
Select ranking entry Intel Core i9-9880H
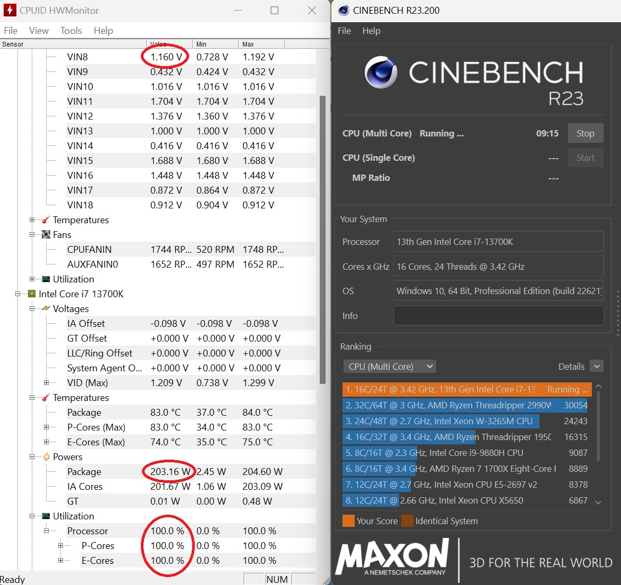[x=467, y=453]
